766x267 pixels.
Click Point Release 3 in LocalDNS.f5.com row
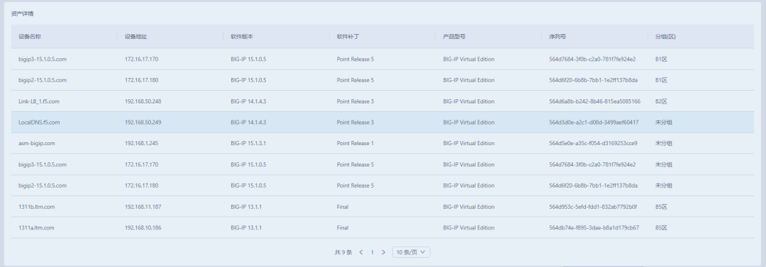(x=355, y=123)
